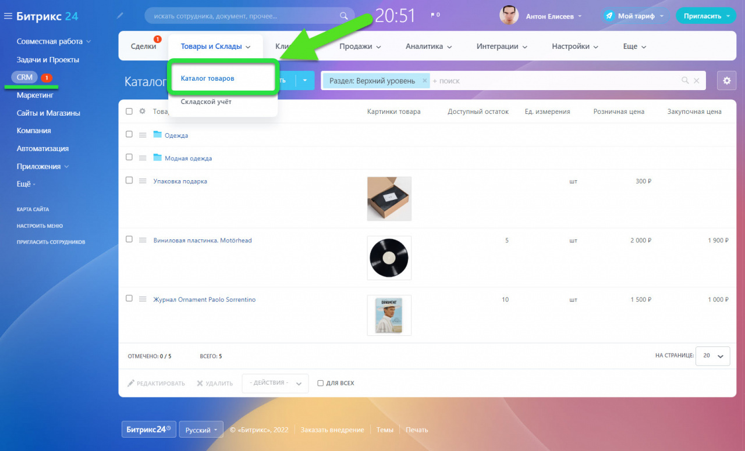Open the Действия dropdown
This screenshot has width=745, height=451.
tap(275, 383)
